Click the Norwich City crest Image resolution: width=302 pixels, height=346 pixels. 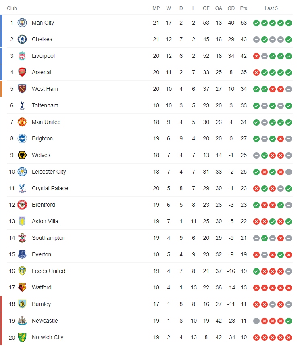tap(22, 337)
